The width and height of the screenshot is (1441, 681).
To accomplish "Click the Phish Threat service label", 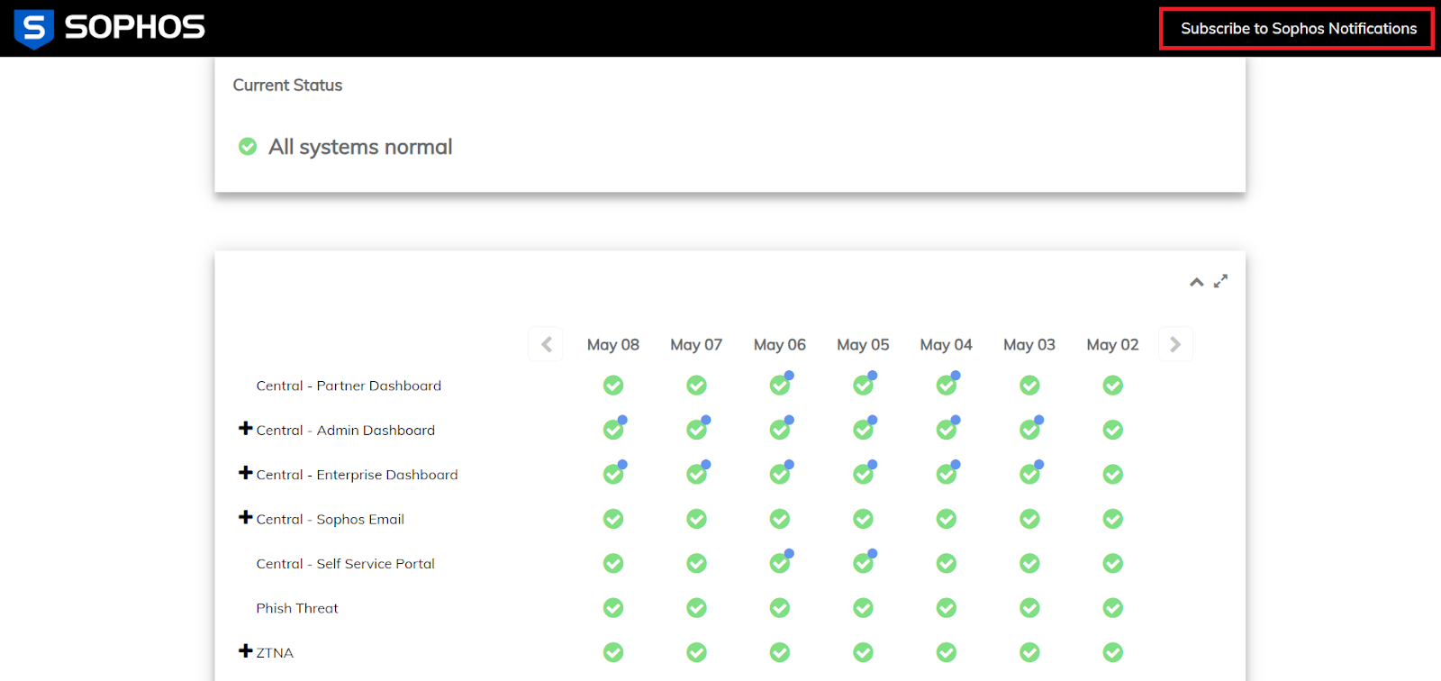I will click(297, 608).
